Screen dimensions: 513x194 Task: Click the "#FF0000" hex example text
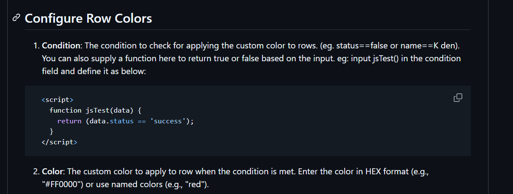coord(55,185)
